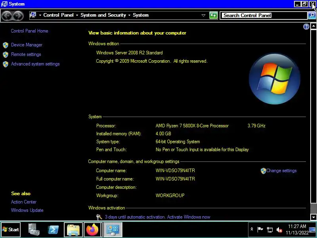This screenshot has height=238, width=317.
Task: Click the 64-bit Operating System text
Action: (178, 142)
